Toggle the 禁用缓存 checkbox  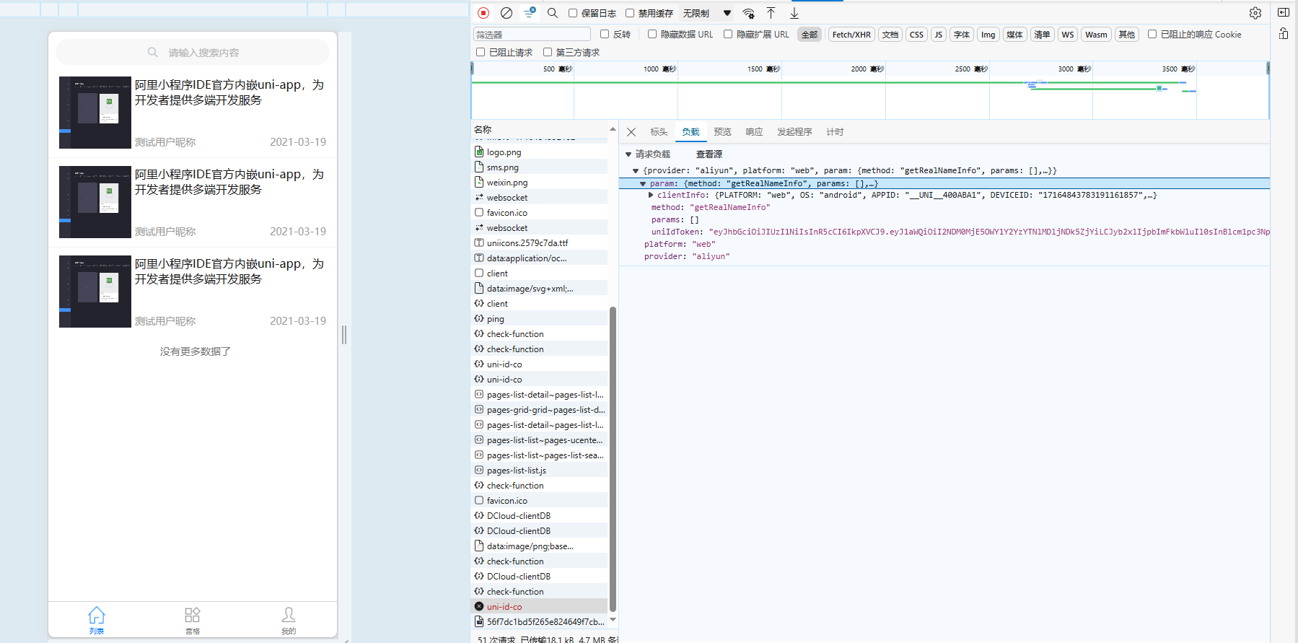(x=630, y=13)
